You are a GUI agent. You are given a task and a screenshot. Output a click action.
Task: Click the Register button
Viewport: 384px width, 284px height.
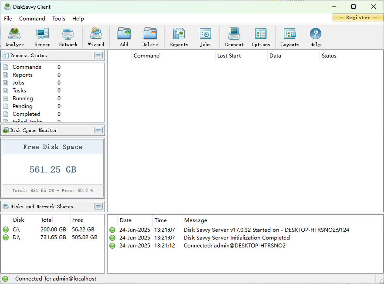[357, 18]
